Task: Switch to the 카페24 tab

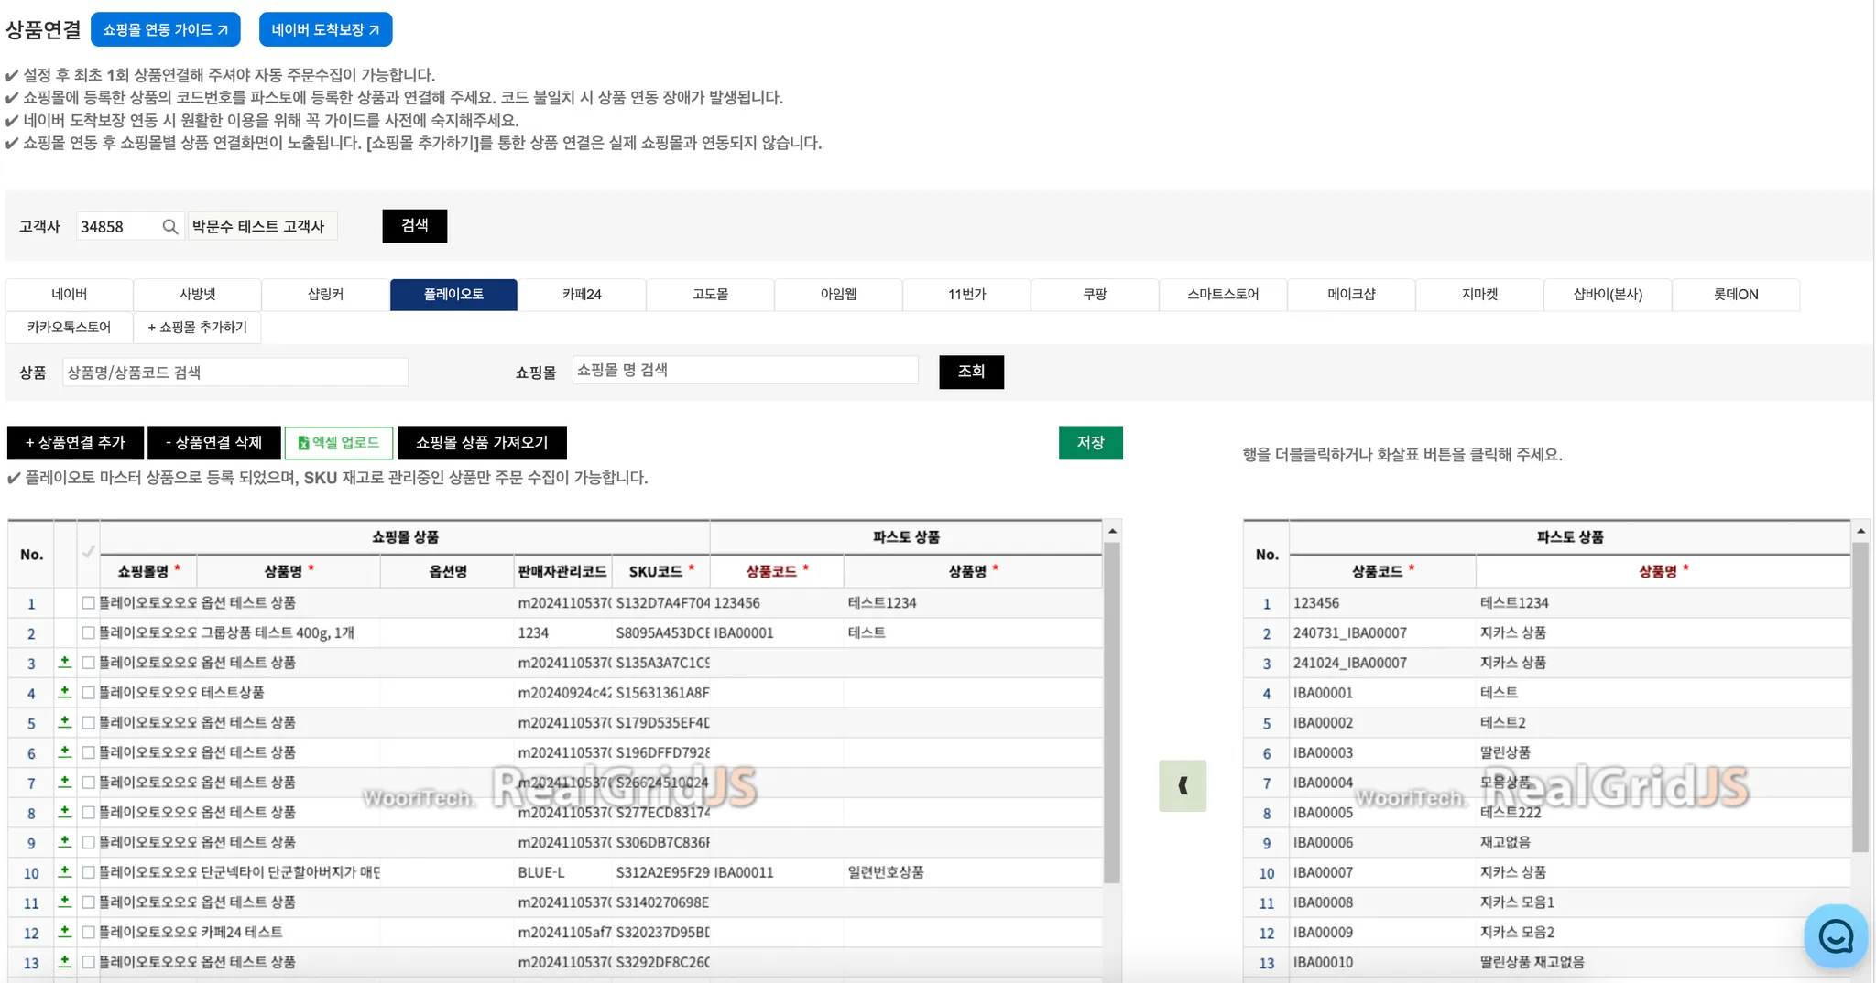Action: pyautogui.click(x=582, y=295)
